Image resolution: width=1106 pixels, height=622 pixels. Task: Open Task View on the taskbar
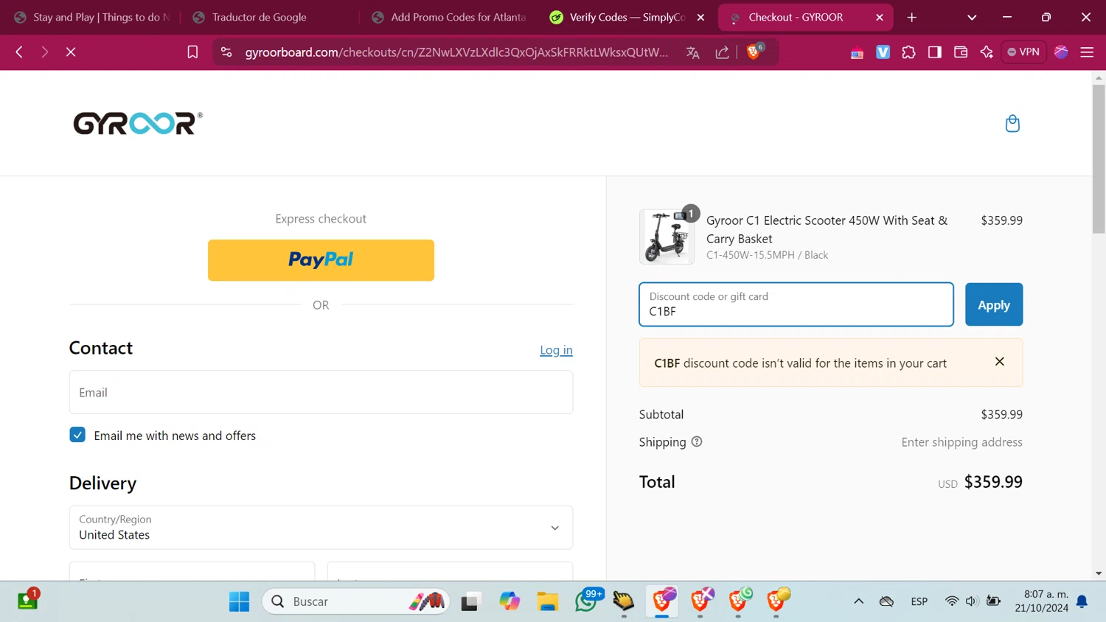[x=470, y=601]
